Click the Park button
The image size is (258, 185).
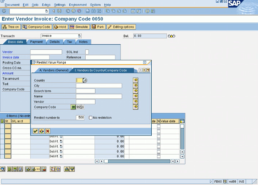98,27
